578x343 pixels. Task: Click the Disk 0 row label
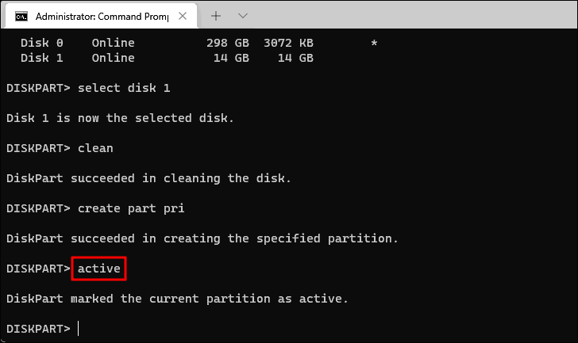41,43
